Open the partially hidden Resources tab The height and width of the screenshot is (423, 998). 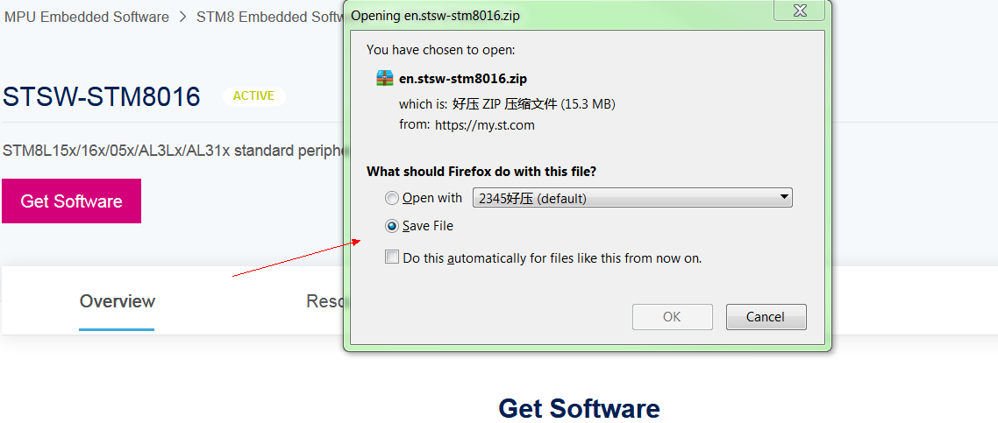(x=324, y=301)
